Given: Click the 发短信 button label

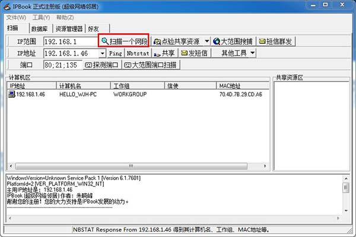Looking at the screenshot, I should pos(198,53).
